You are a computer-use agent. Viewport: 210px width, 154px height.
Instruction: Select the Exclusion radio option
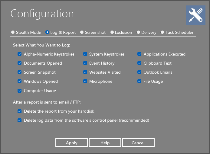pyautogui.click(x=112, y=32)
